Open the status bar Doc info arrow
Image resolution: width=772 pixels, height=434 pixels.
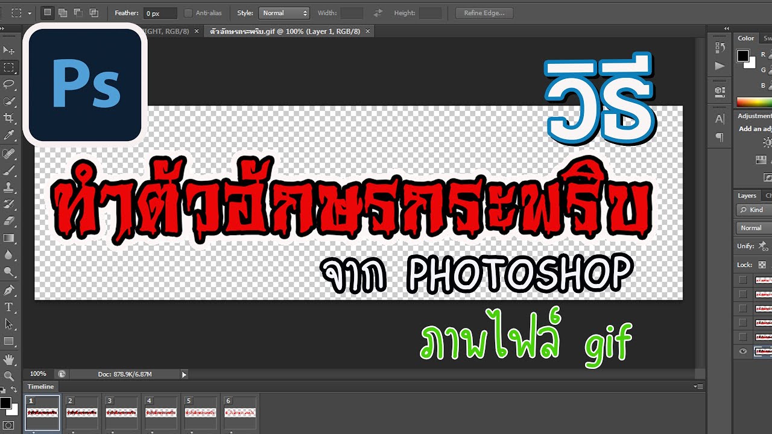(184, 374)
